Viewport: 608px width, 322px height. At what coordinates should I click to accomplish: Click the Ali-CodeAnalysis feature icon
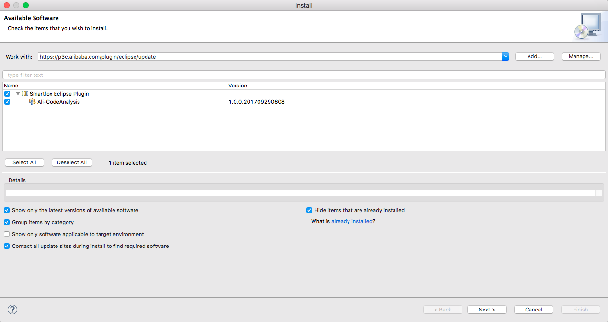[x=33, y=102]
